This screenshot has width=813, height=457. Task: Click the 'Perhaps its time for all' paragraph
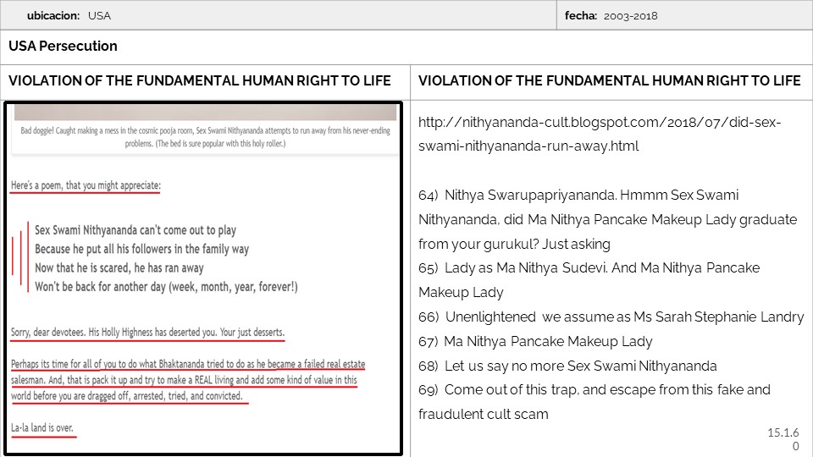coord(186,380)
